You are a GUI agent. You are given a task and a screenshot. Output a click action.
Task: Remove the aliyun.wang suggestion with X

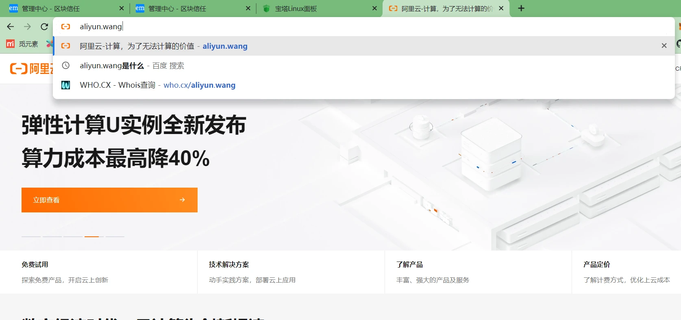[664, 46]
